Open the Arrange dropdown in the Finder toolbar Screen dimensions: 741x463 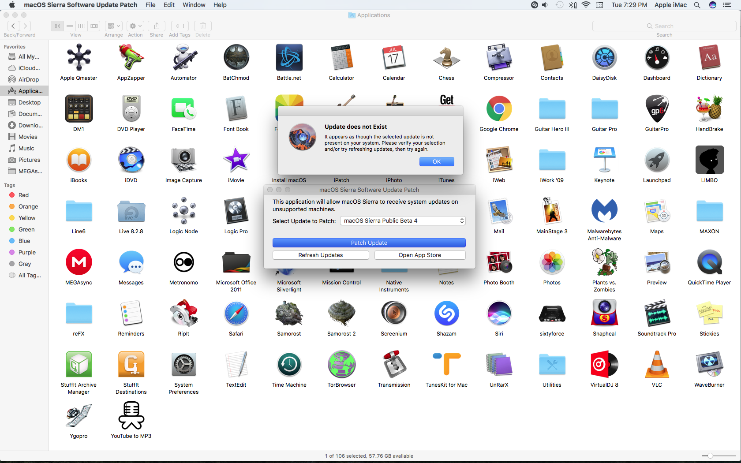point(114,26)
